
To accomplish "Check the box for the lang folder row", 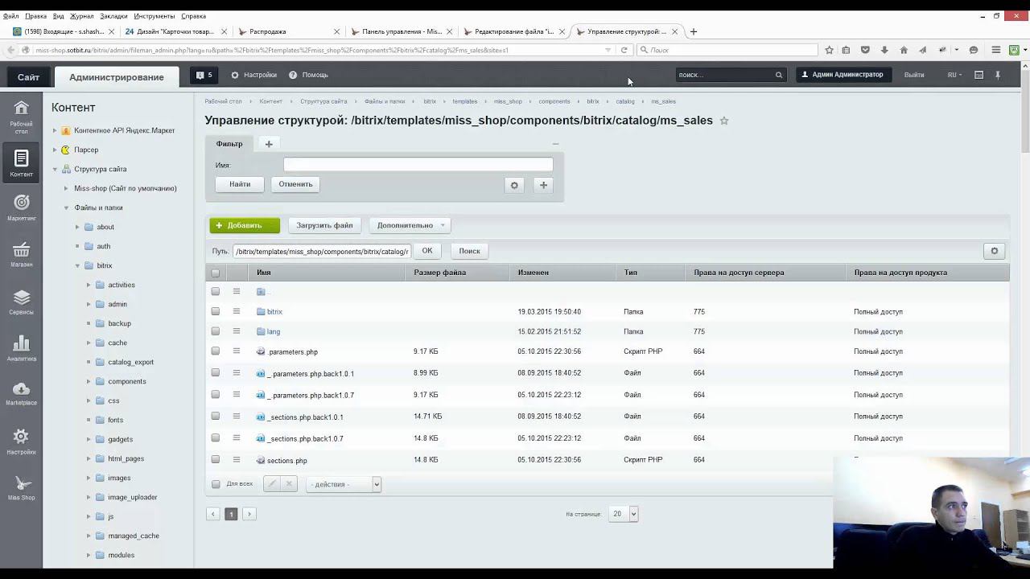I will click(215, 331).
